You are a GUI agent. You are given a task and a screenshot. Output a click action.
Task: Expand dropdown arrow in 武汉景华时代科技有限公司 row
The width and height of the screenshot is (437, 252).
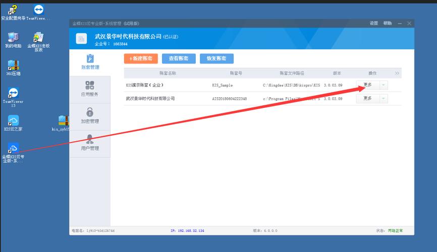384,98
